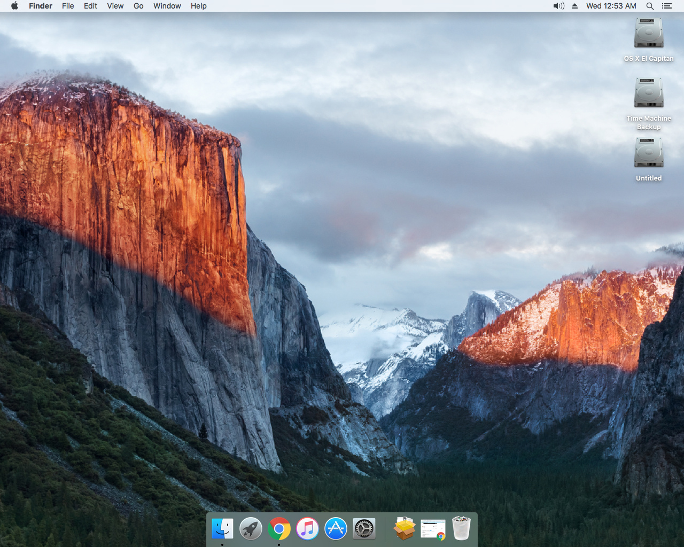Open the volume control in menu bar
The width and height of the screenshot is (684, 547).
click(558, 6)
